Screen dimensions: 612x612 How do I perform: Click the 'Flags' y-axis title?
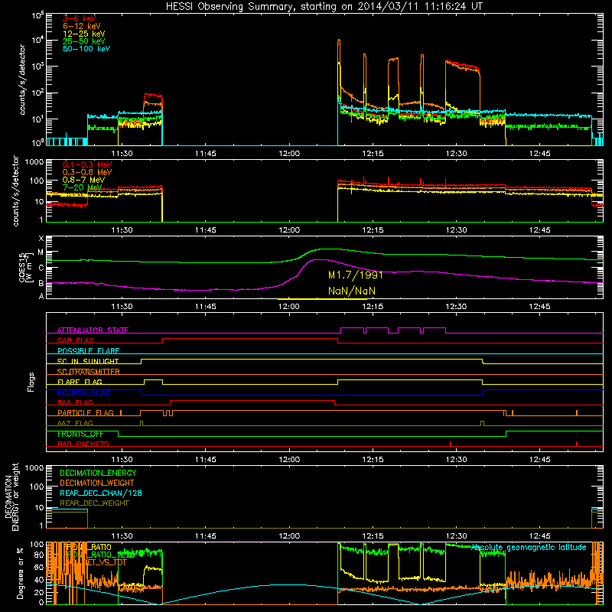(x=31, y=382)
